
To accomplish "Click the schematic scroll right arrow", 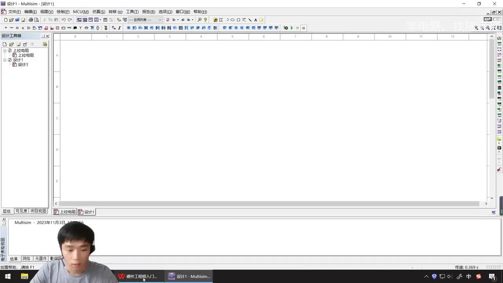I will [486, 204].
